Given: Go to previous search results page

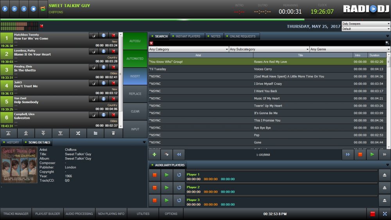Looking at the screenshot, I should click(x=179, y=154).
